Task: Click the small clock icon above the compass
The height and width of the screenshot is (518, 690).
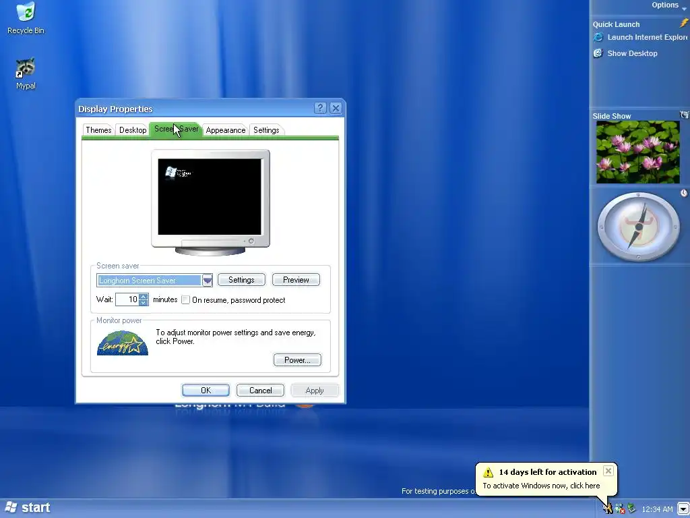Action: pos(684,193)
